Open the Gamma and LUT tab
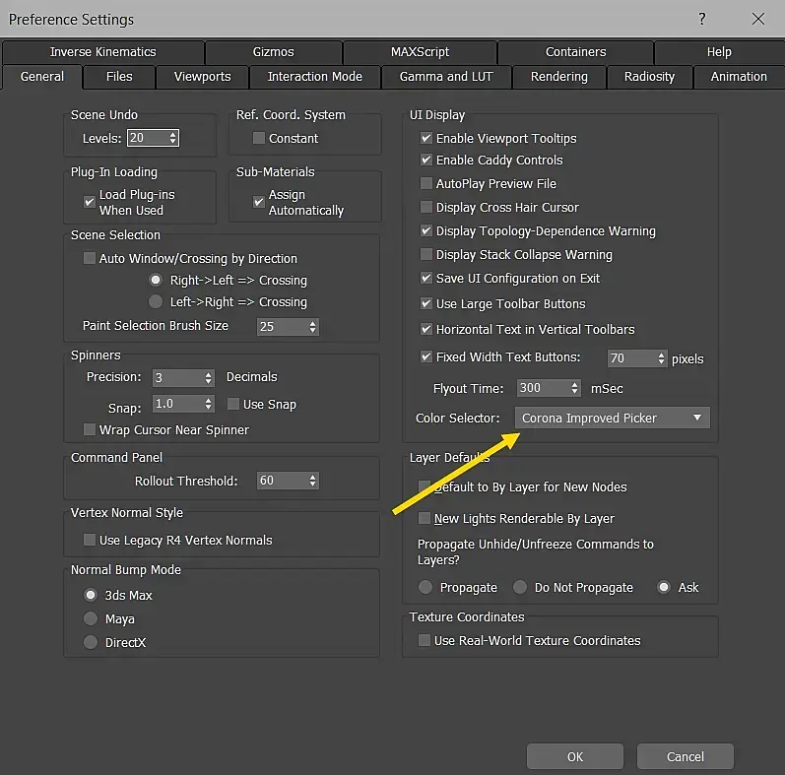Viewport: 785px width, 775px height. click(445, 77)
